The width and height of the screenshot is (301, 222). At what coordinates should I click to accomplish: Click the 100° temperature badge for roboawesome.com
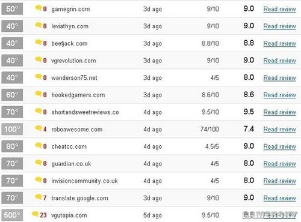pyautogui.click(x=12, y=129)
